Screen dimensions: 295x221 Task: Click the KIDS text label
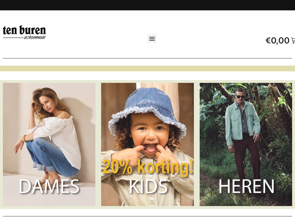pyautogui.click(x=148, y=186)
